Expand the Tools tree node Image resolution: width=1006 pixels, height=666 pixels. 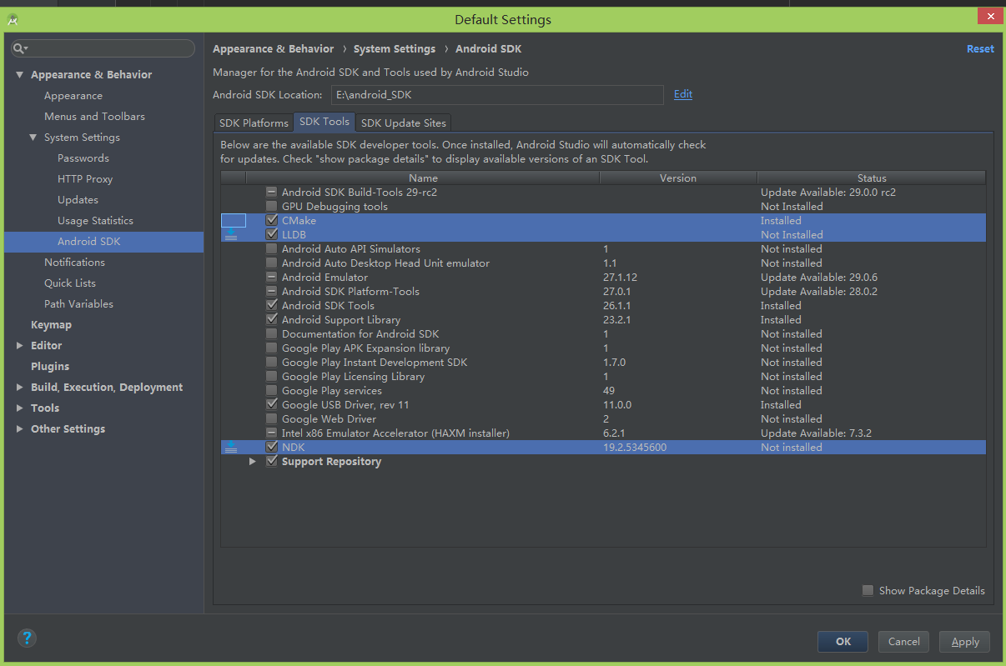coord(20,408)
